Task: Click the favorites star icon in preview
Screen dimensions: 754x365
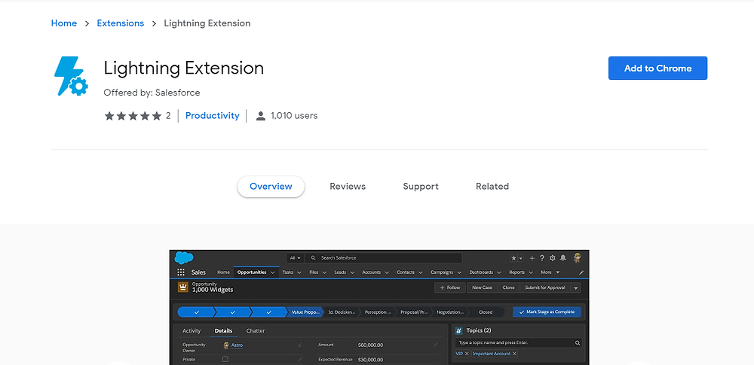Action: tap(513, 258)
